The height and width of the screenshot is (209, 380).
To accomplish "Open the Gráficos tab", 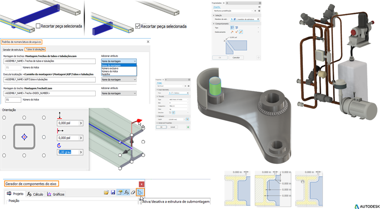I will 56,194.
